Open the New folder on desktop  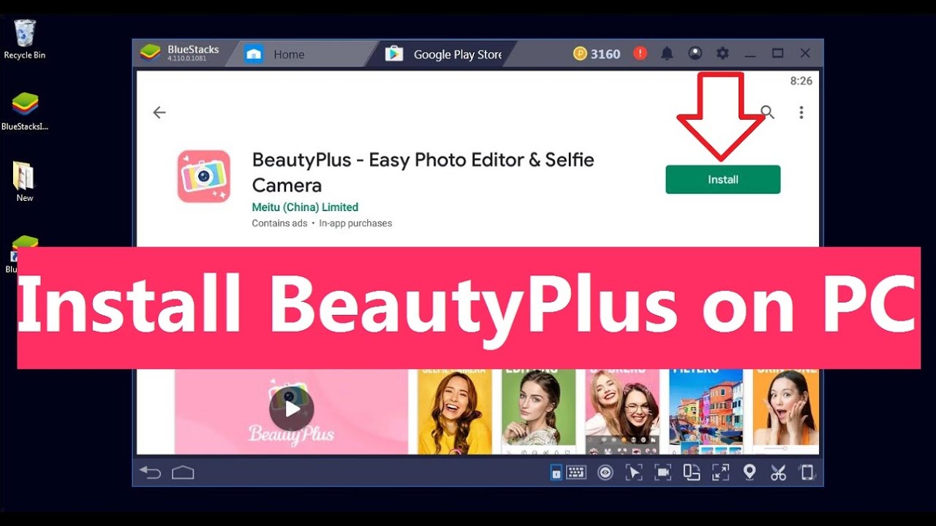coord(25,181)
